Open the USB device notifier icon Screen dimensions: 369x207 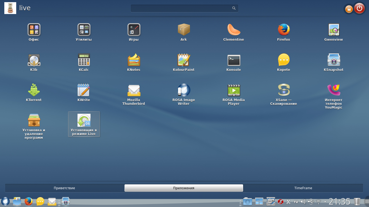[311, 202]
